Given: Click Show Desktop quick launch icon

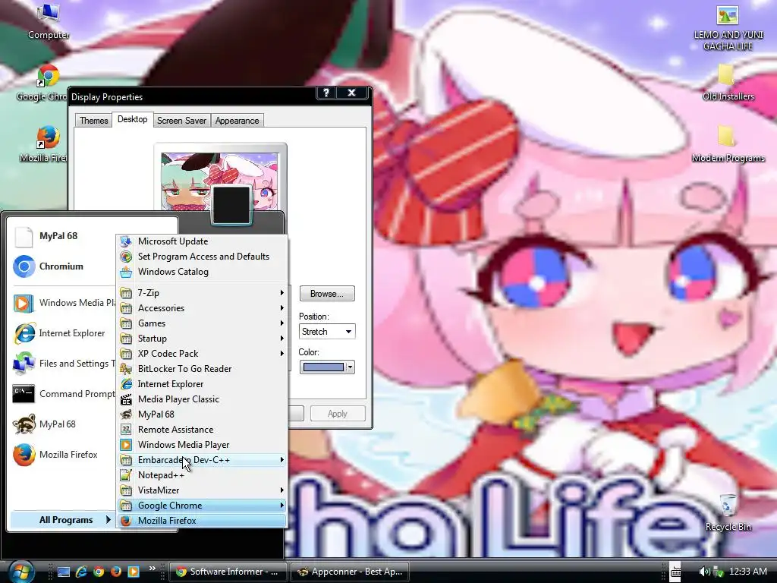Looking at the screenshot, I should tap(64, 572).
